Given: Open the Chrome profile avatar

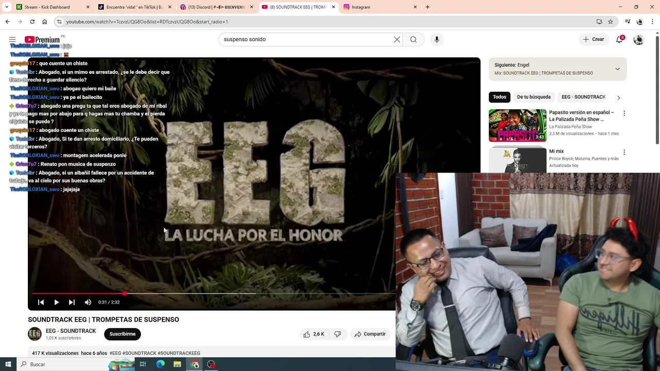Looking at the screenshot, I should click(x=640, y=22).
